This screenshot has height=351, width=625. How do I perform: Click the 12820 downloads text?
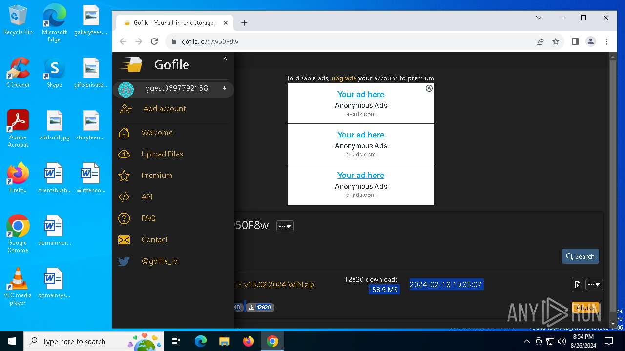371,279
